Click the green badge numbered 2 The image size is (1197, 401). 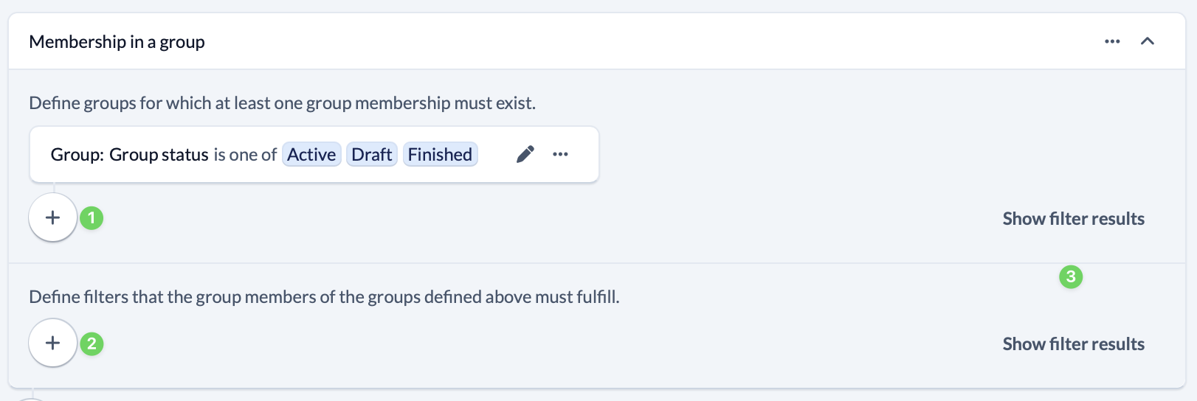coord(92,344)
